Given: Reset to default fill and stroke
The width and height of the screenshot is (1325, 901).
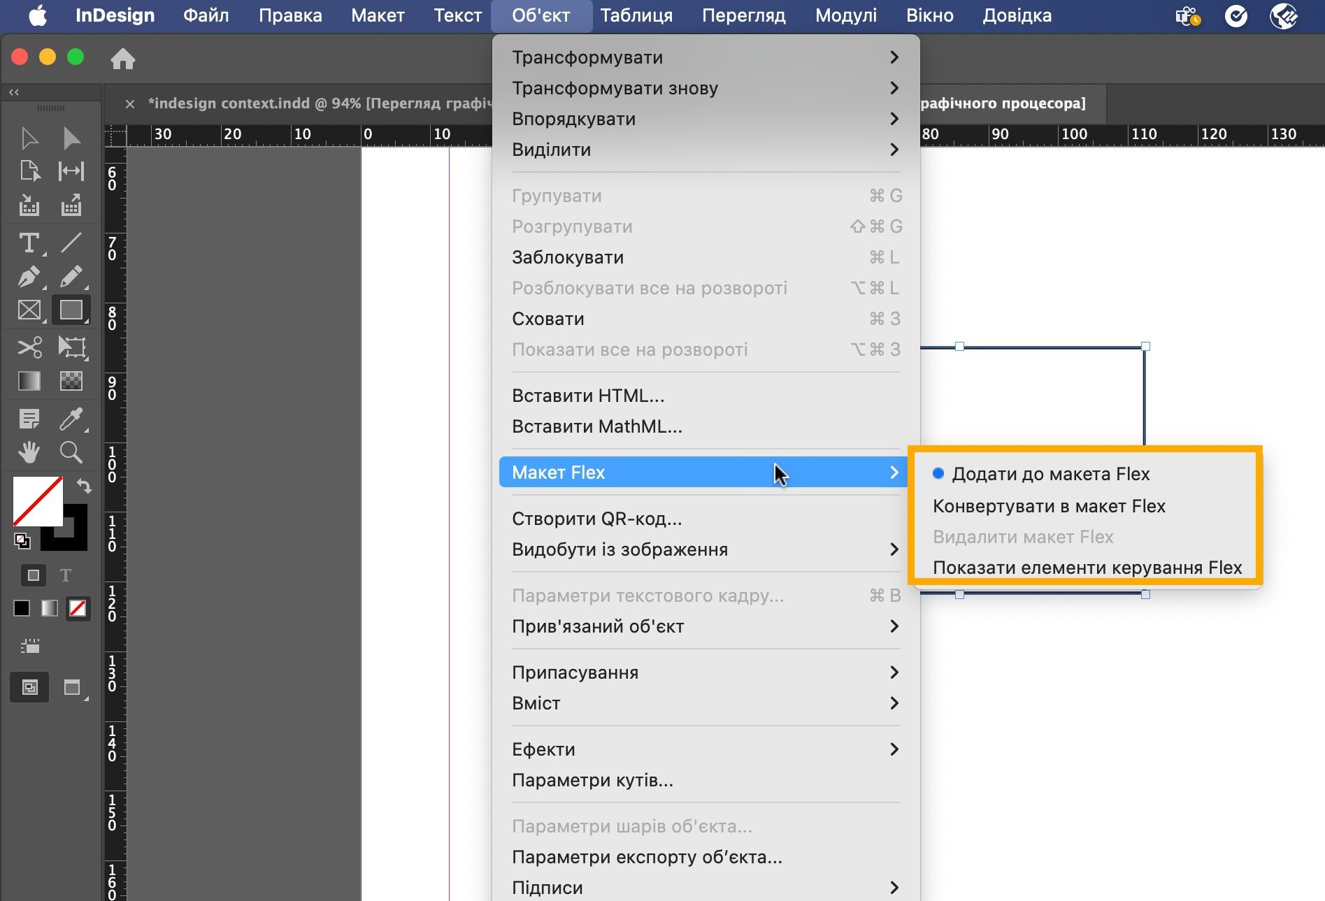Looking at the screenshot, I should [22, 540].
